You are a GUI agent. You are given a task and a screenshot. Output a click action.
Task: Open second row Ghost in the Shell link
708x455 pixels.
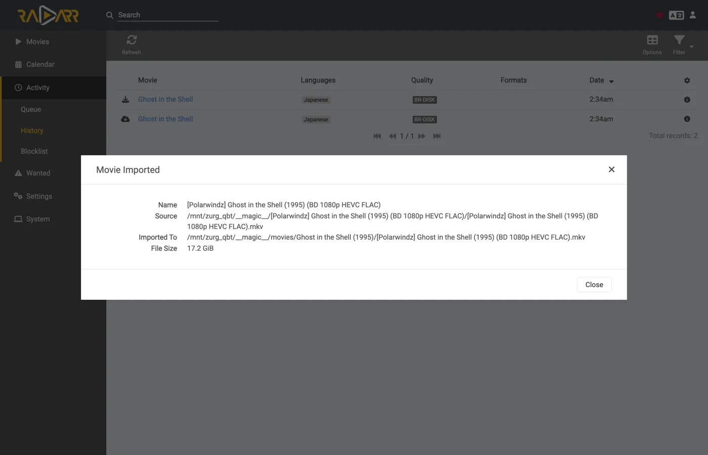coord(165,119)
